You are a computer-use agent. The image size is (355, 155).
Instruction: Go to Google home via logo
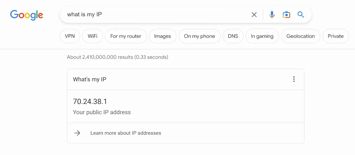coord(27,15)
